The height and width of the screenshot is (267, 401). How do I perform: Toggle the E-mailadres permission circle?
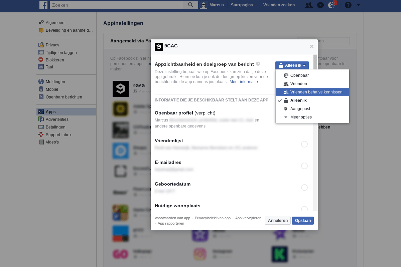(304, 166)
